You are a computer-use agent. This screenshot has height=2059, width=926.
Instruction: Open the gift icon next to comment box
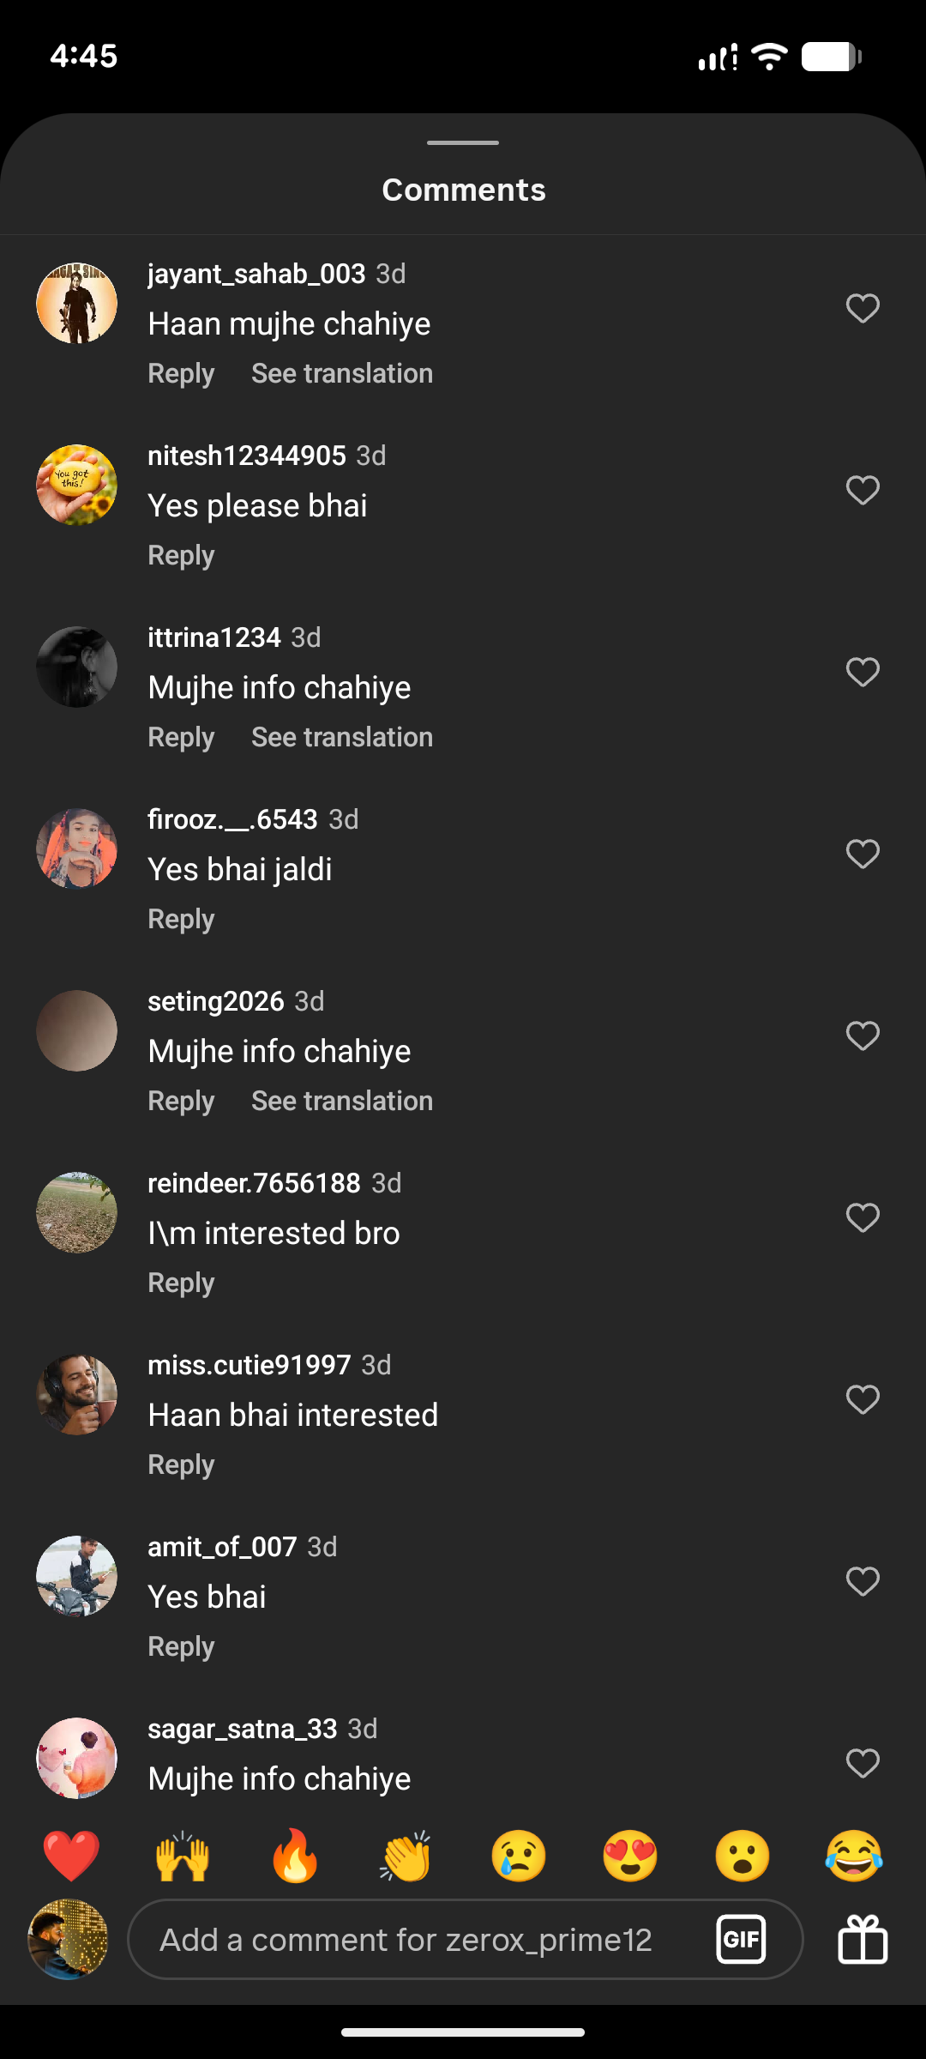[x=863, y=1939]
